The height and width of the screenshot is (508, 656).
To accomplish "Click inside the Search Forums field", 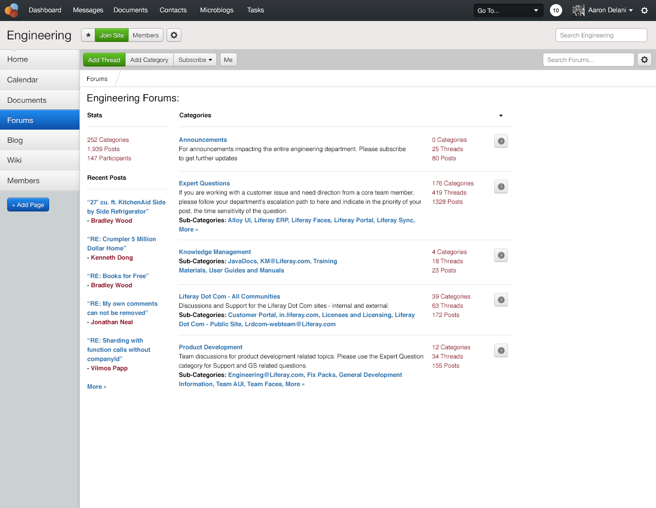I will tap(588, 59).
